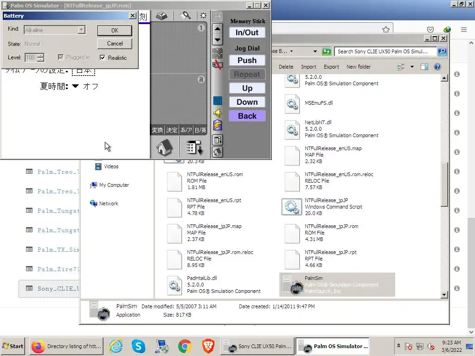The image size is (475, 356).
Task: Click New folder in the file dialog toolbar
Action: pos(359,67)
